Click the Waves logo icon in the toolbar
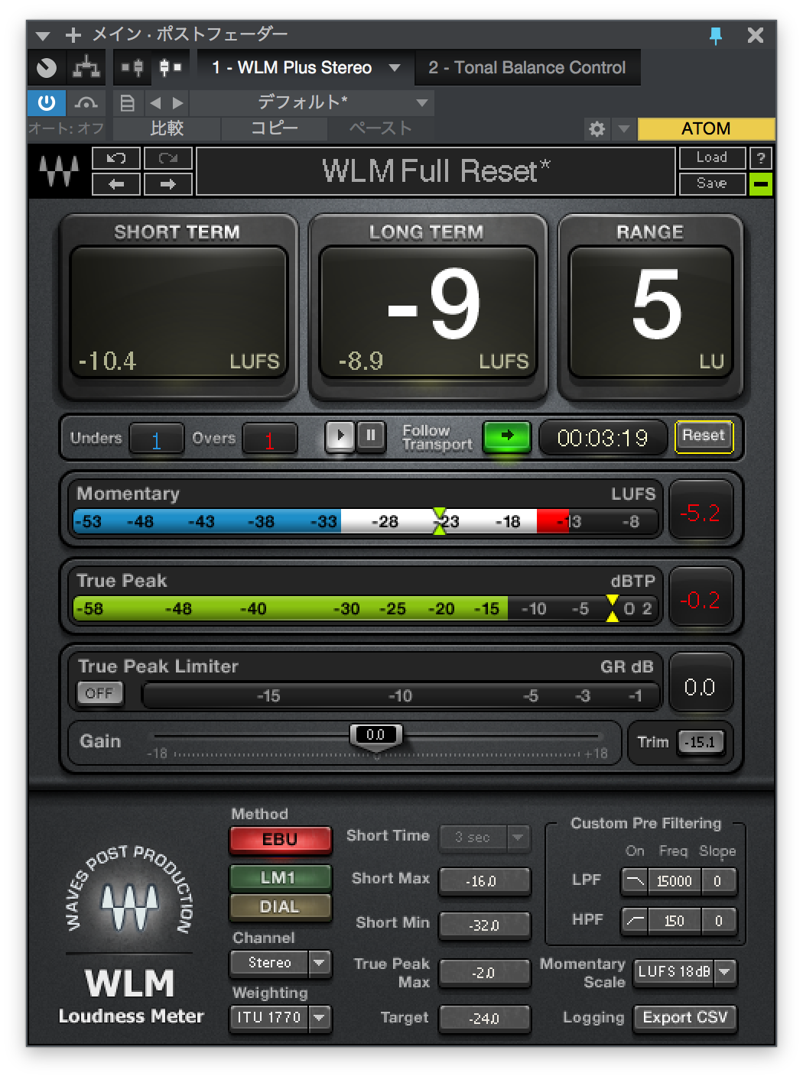Screen dimensions: 803x1079 click(60, 171)
